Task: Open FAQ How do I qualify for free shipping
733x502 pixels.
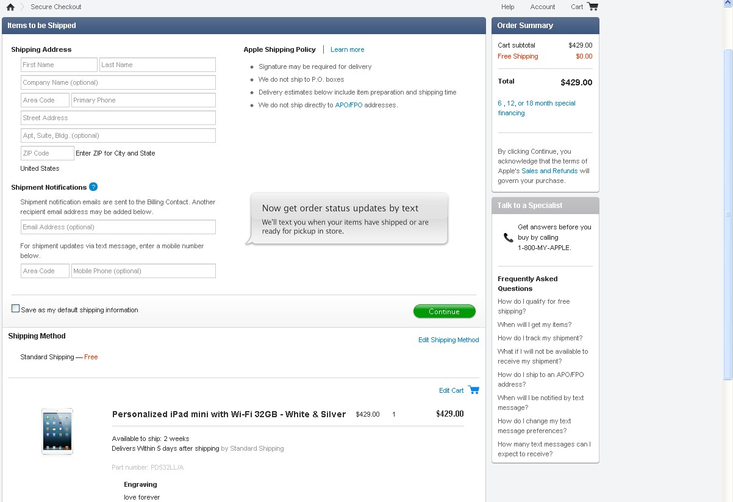Action: coord(534,306)
